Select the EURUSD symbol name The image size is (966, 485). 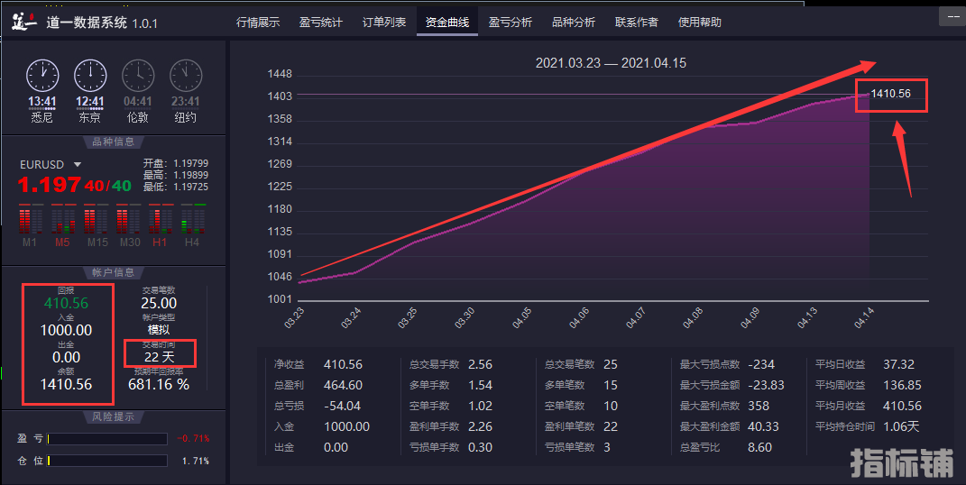(41, 164)
